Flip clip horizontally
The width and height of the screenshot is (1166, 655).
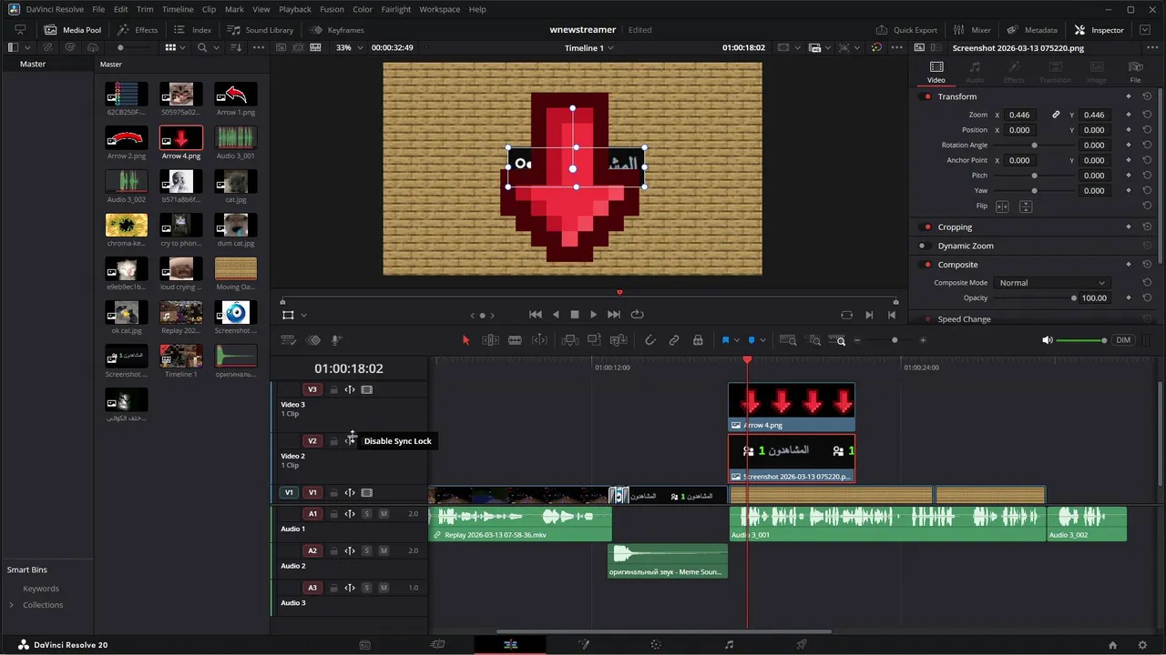1003,207
